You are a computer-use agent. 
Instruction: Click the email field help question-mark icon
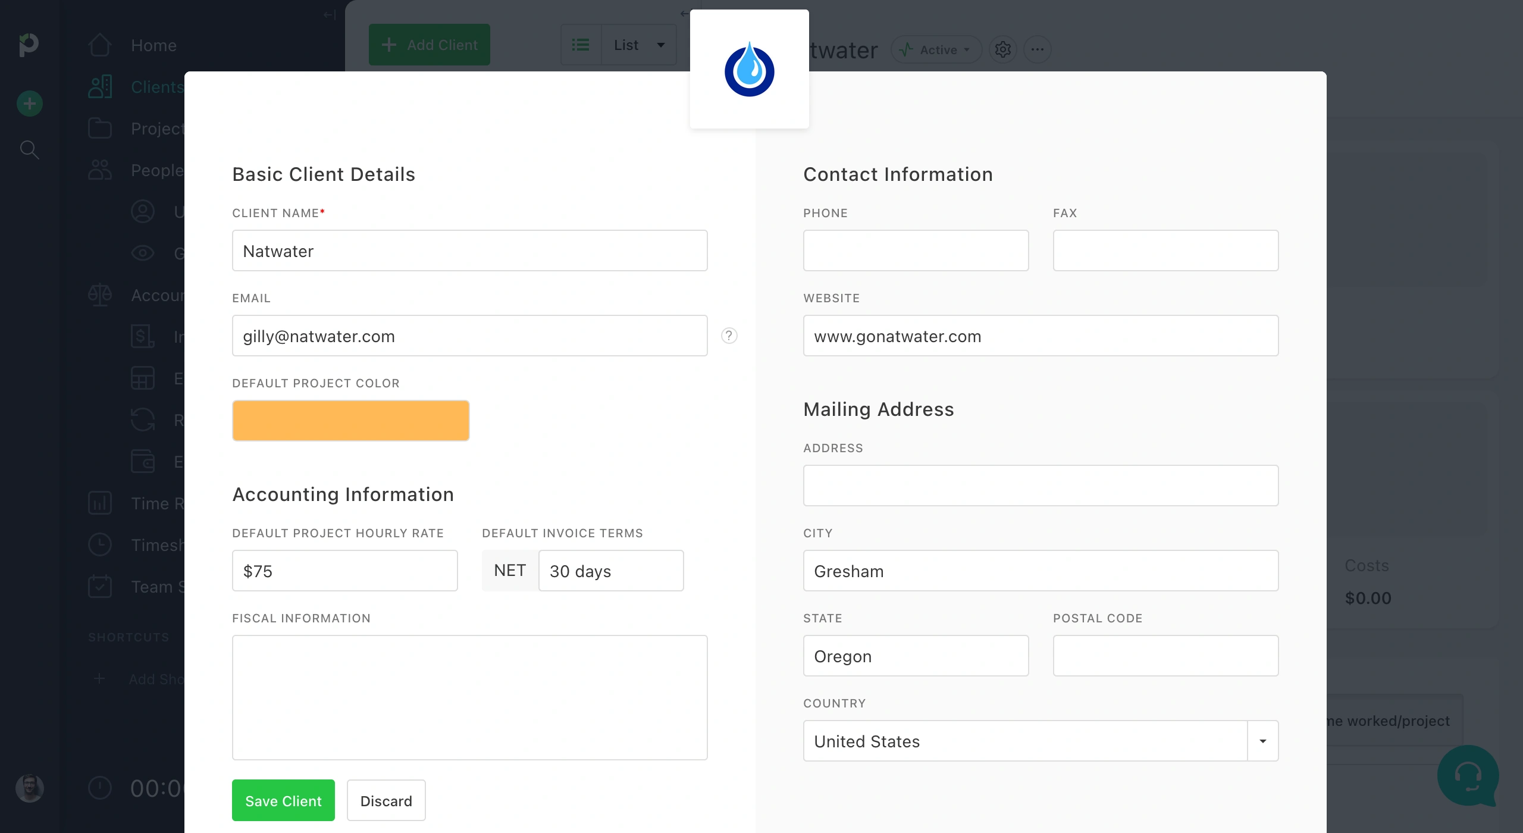point(729,336)
